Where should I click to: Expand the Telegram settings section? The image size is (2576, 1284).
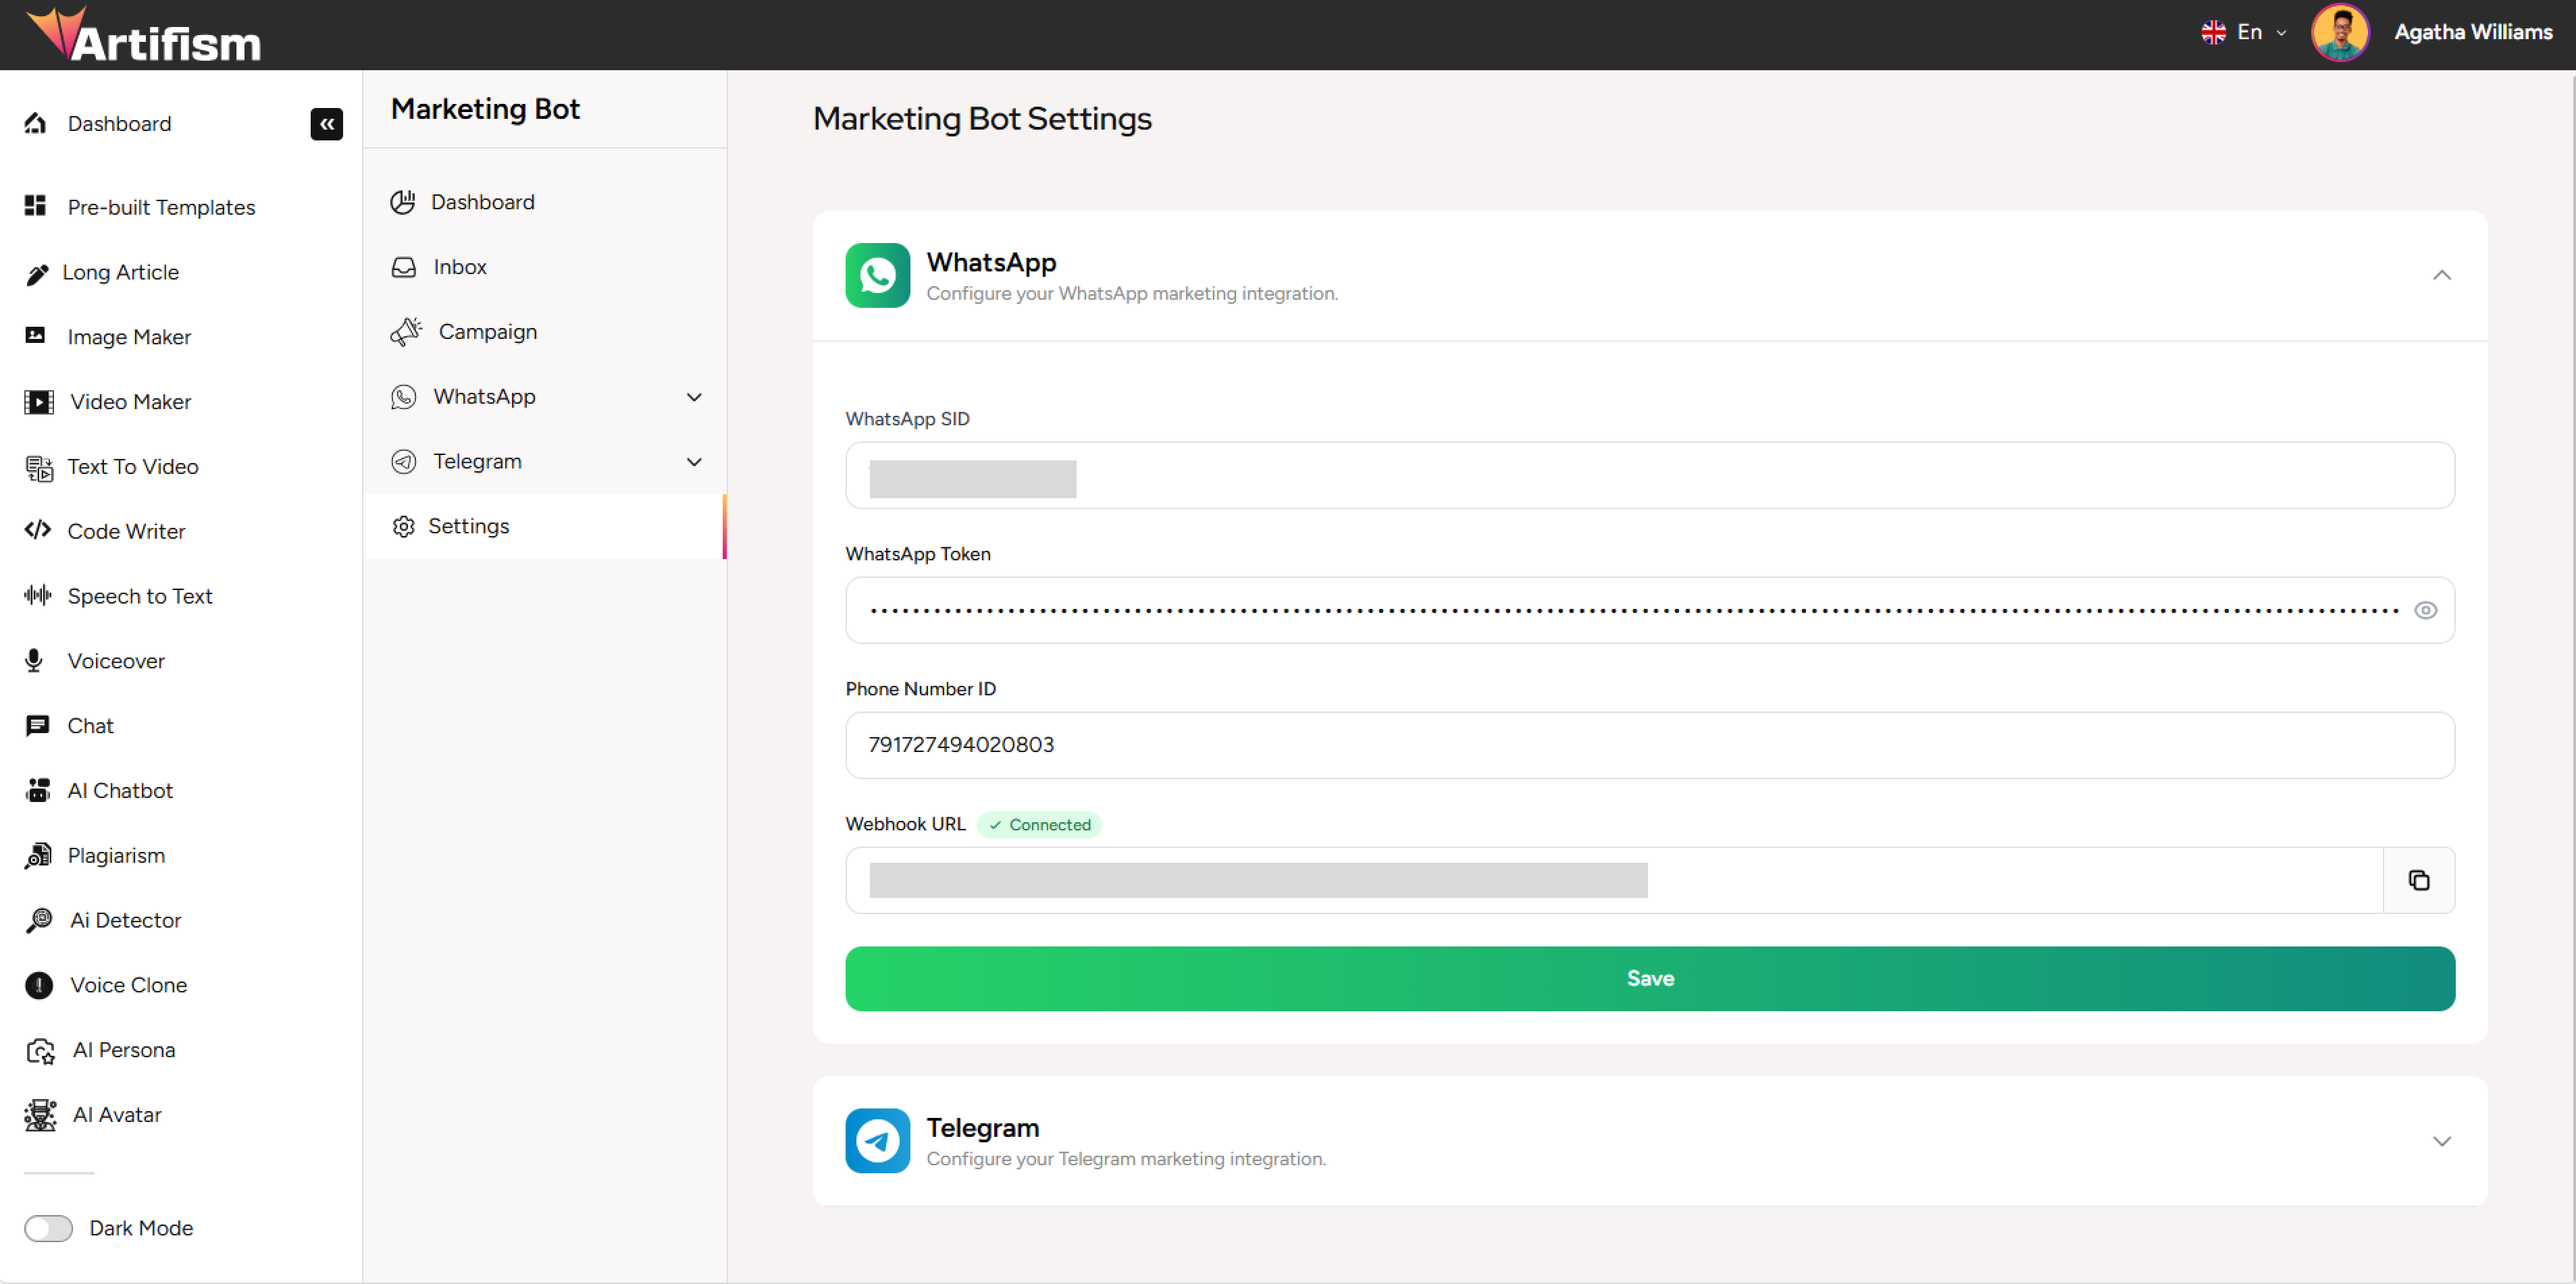point(2441,1140)
